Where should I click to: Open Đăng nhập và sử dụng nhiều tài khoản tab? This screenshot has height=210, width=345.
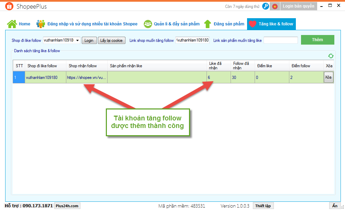(x=87, y=24)
